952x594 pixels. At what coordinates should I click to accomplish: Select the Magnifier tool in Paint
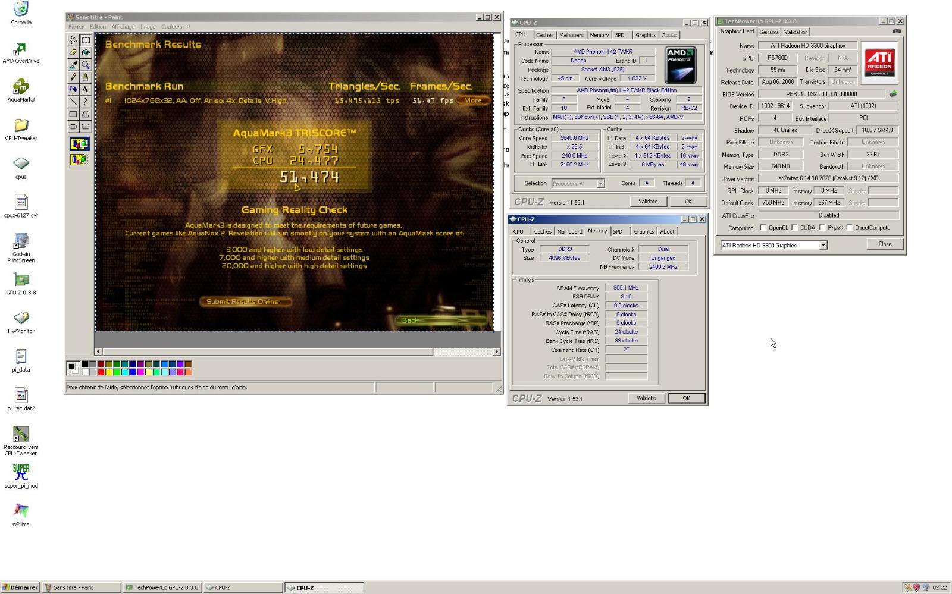coord(86,65)
